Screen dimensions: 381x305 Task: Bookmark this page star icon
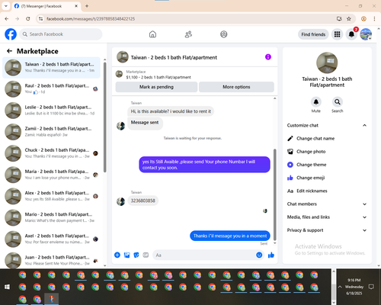pos(349,19)
